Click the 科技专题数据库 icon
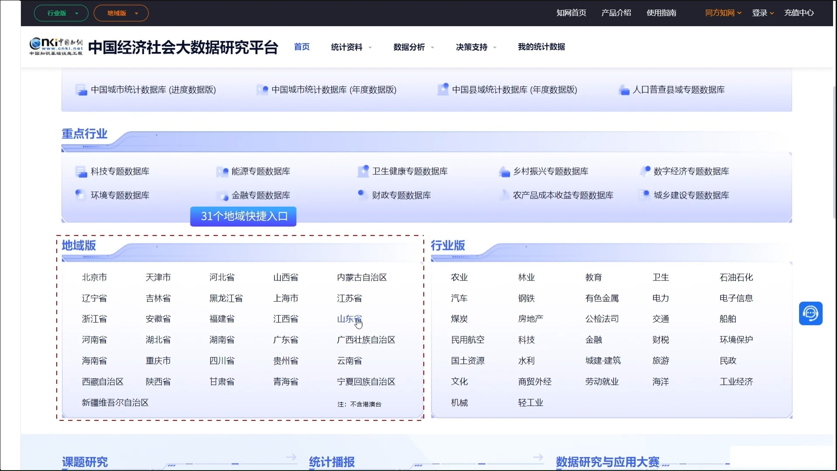837x471 pixels. pyautogui.click(x=81, y=171)
